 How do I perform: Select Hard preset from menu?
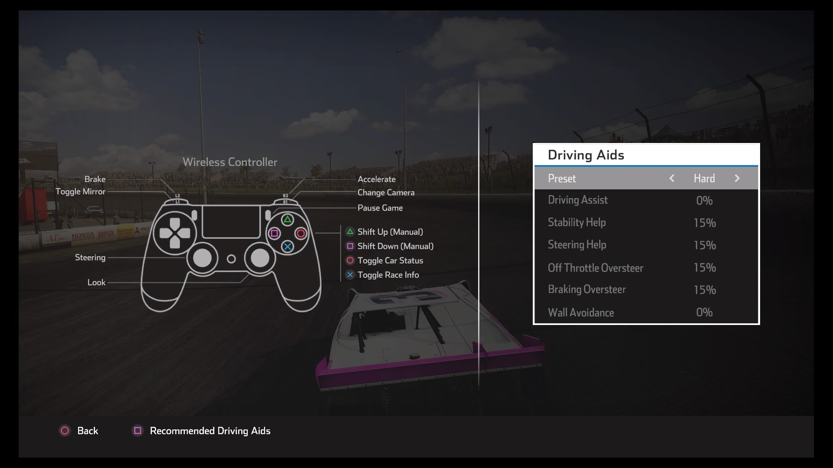click(x=704, y=178)
